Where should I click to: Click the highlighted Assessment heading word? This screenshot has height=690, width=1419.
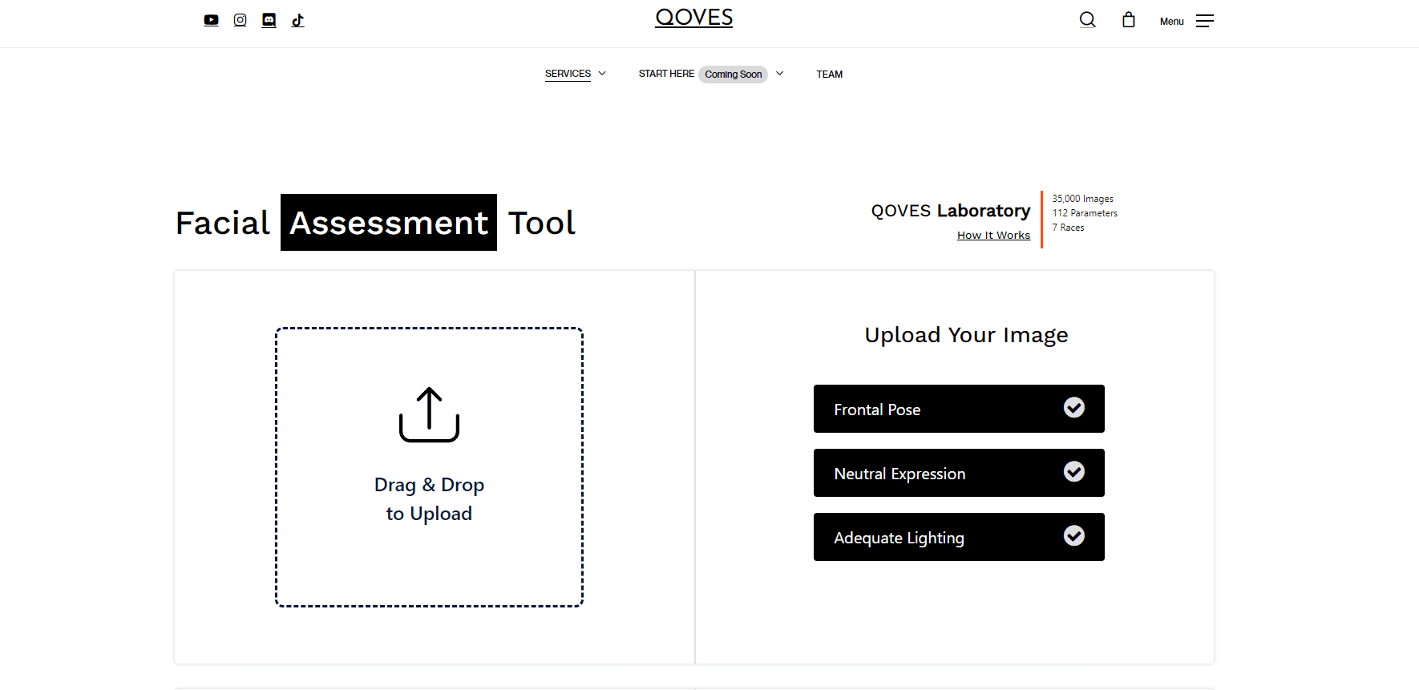[389, 223]
